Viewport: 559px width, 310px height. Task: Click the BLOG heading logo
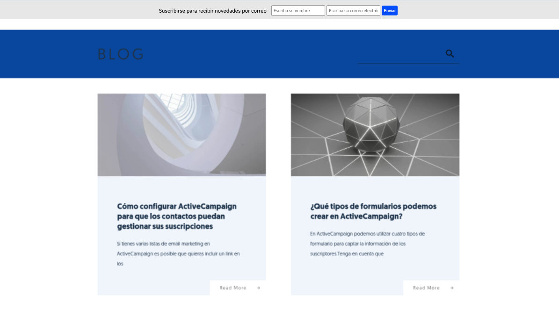(121, 54)
